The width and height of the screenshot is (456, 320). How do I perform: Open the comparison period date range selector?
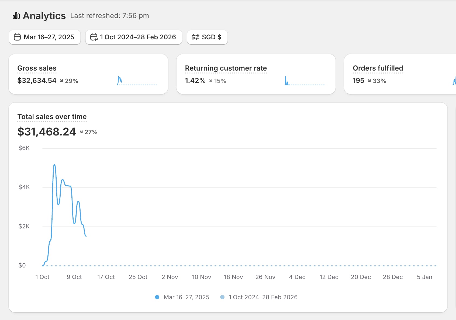click(134, 37)
